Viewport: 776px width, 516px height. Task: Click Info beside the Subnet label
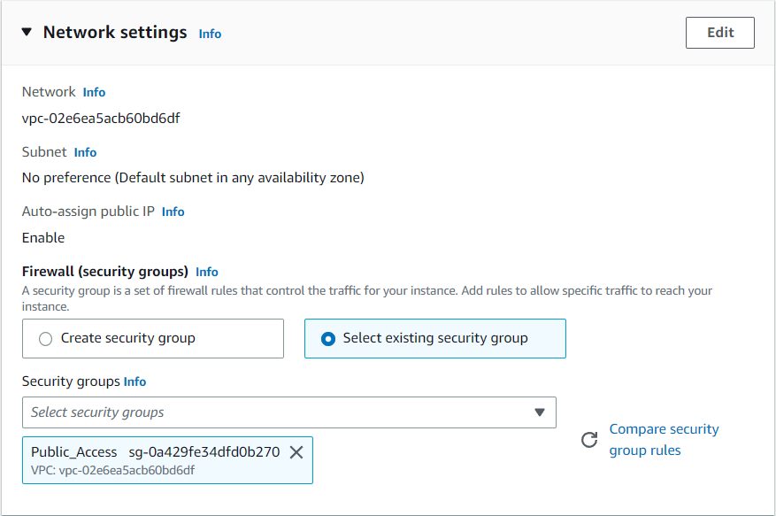coord(85,152)
